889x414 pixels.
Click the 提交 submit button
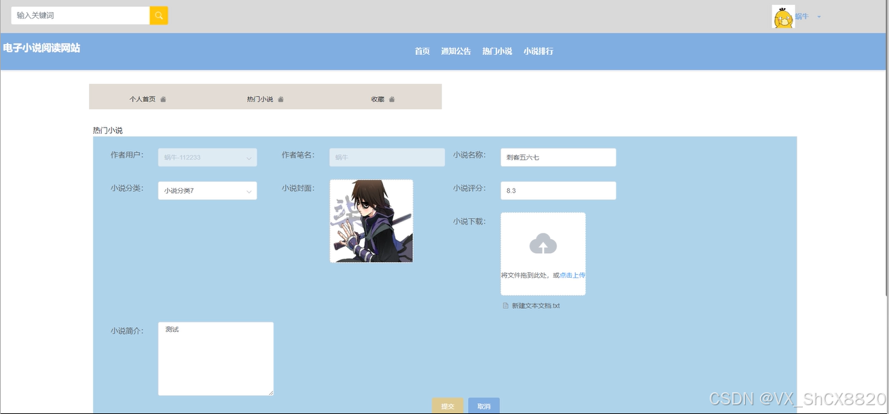[448, 406]
